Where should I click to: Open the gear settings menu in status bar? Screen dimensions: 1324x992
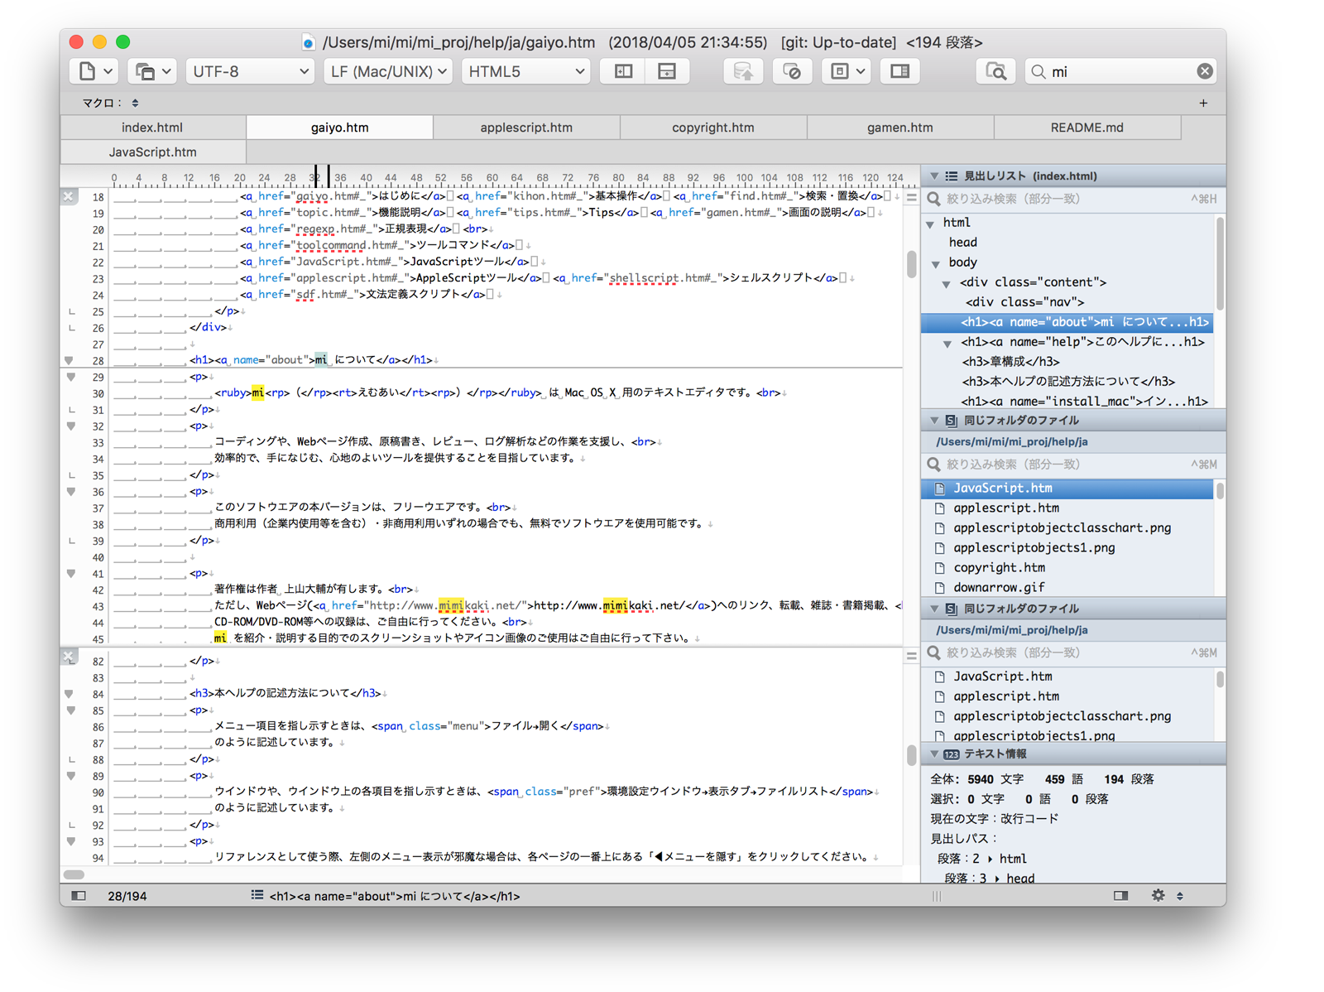[x=1158, y=895]
